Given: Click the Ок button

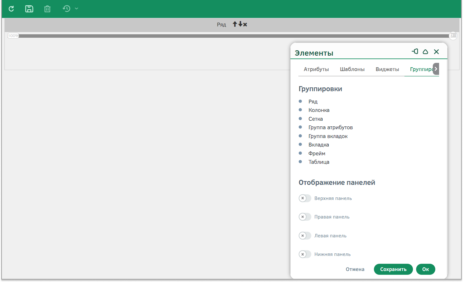Looking at the screenshot, I should (x=426, y=269).
